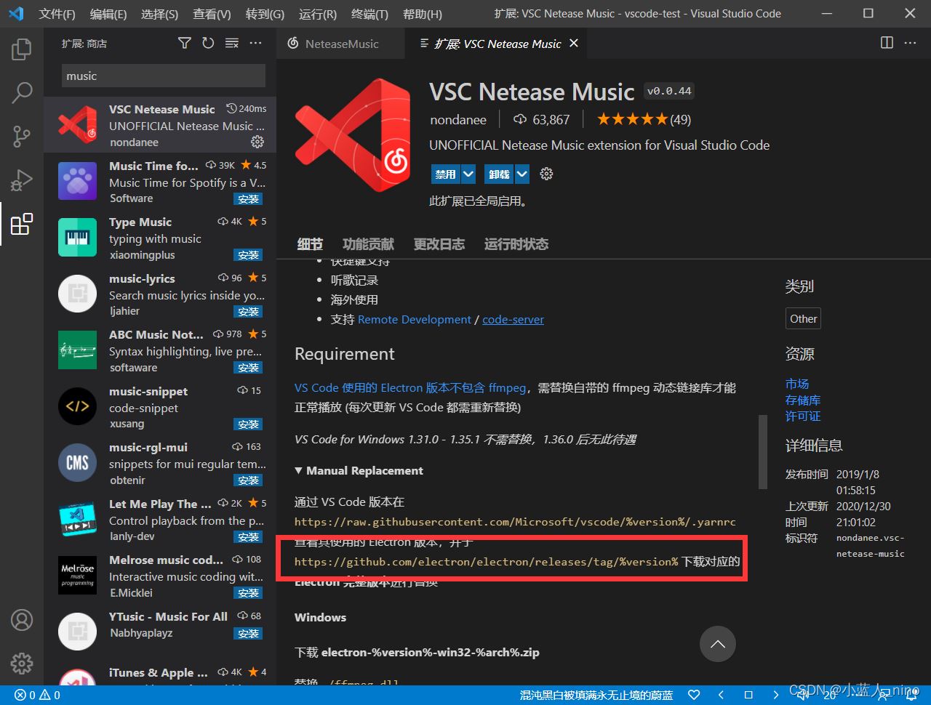Click the filter extensions funnel icon
The width and height of the screenshot is (931, 705).
(185, 44)
